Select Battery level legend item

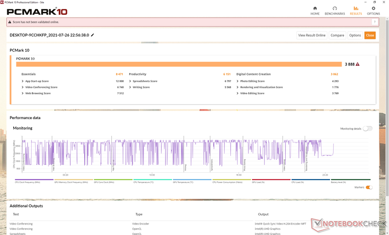pyautogui.click(x=351, y=181)
